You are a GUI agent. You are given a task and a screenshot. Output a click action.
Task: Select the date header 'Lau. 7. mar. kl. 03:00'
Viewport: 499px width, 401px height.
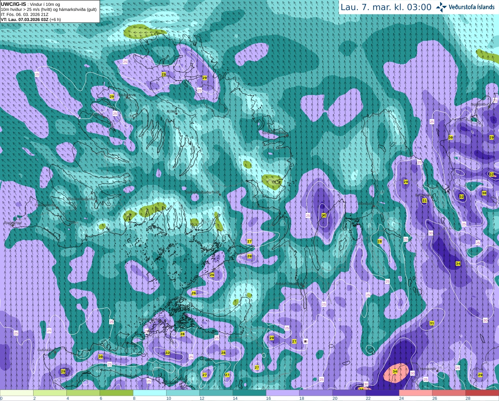pos(386,7)
